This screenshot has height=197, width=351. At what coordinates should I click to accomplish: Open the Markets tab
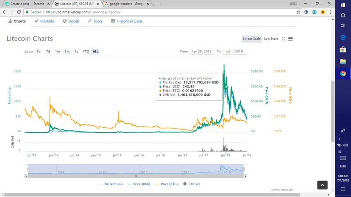tap(44, 21)
